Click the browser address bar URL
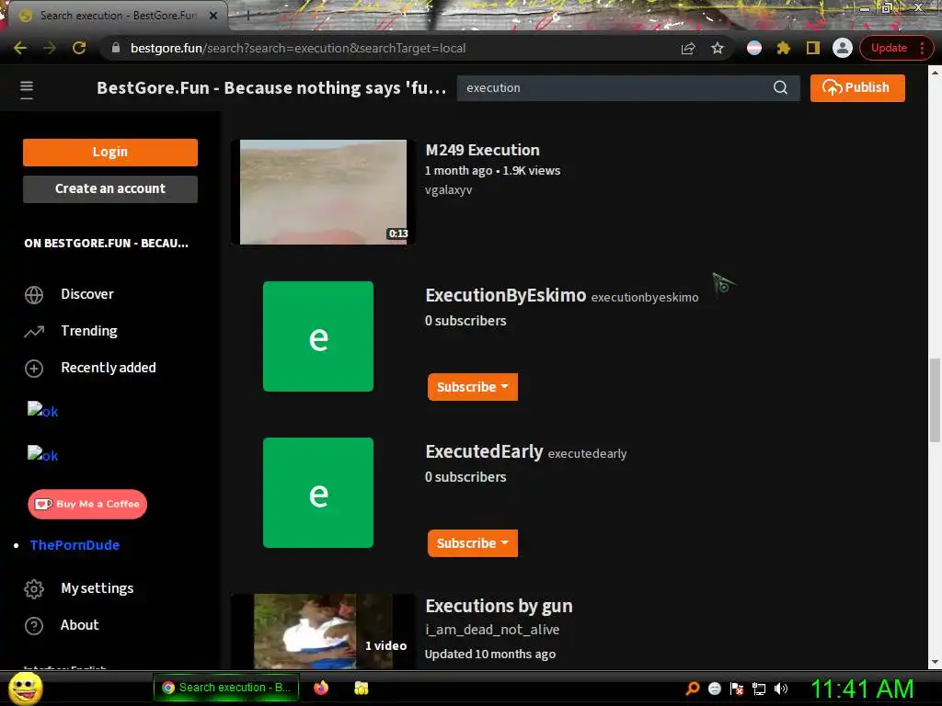This screenshot has width=942, height=706. 298,48
